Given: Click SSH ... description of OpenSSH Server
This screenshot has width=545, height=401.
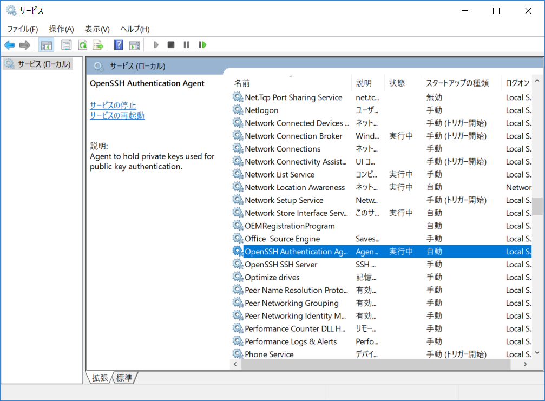Looking at the screenshot, I should [x=365, y=265].
